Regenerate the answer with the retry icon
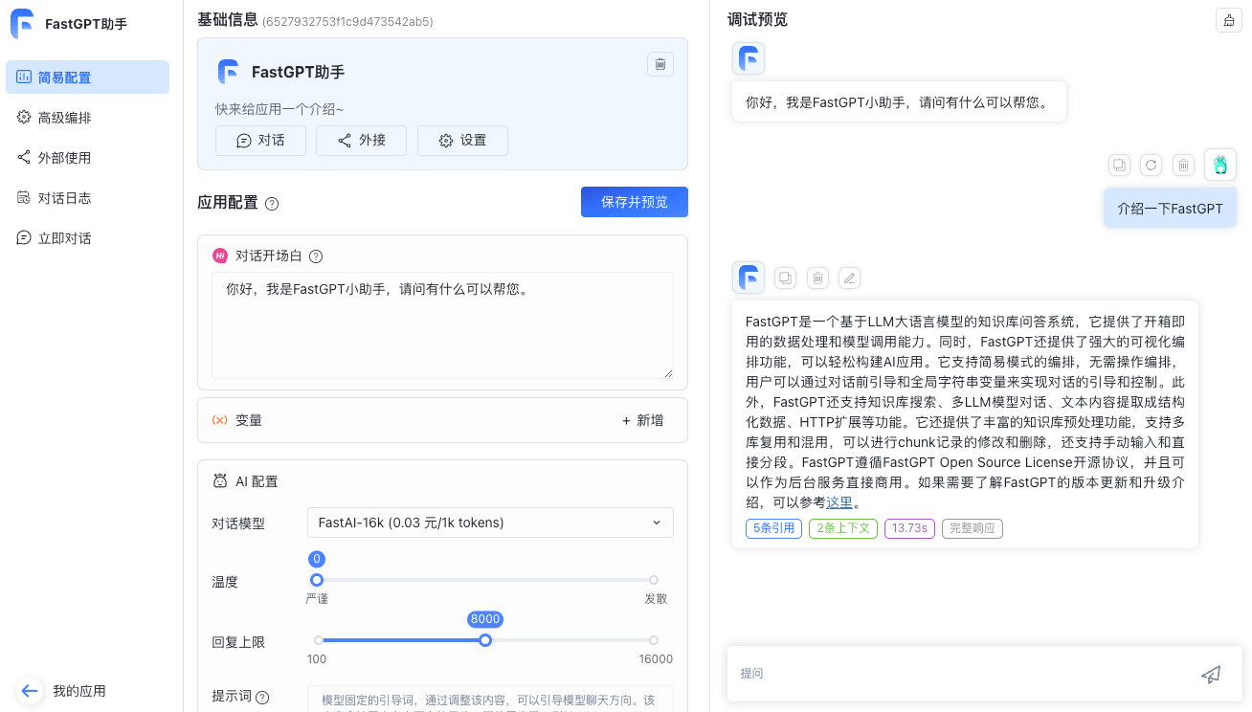1252x712 pixels. pyautogui.click(x=1151, y=165)
